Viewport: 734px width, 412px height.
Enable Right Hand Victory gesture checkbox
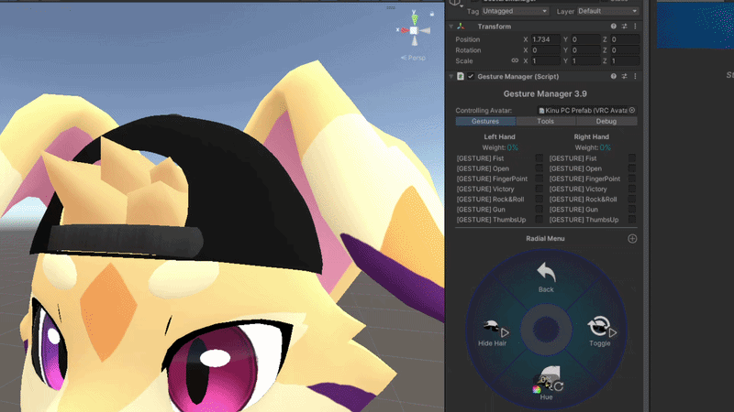pyautogui.click(x=632, y=189)
